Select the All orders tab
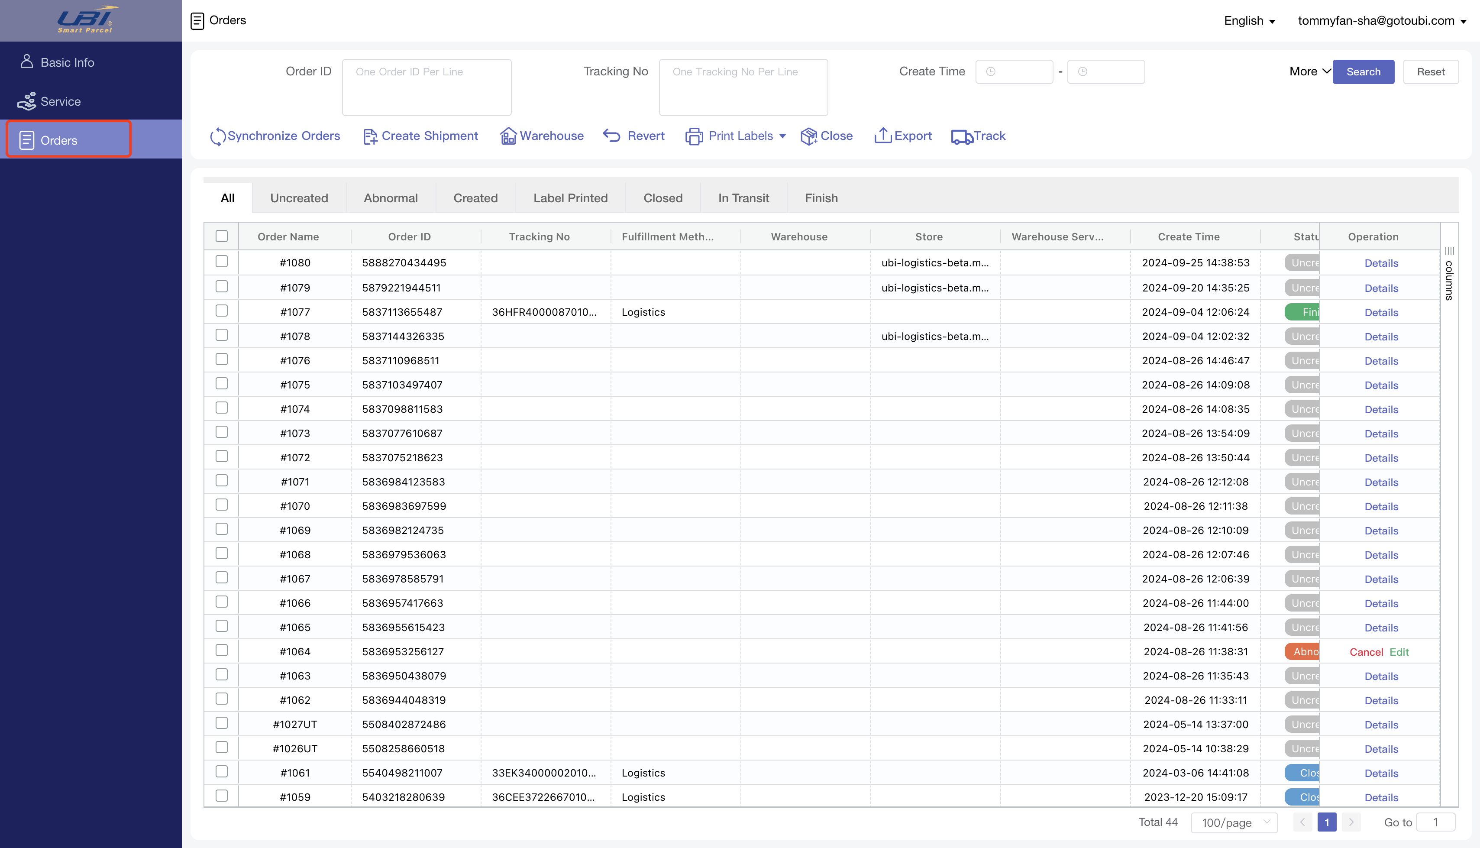The height and width of the screenshot is (848, 1480). coord(228,198)
